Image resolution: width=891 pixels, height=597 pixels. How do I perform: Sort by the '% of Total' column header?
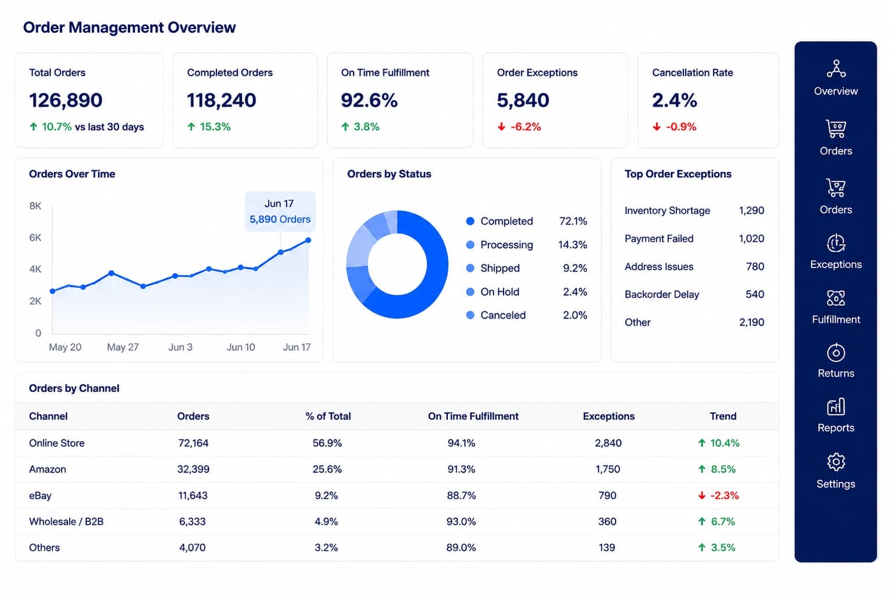tap(328, 416)
